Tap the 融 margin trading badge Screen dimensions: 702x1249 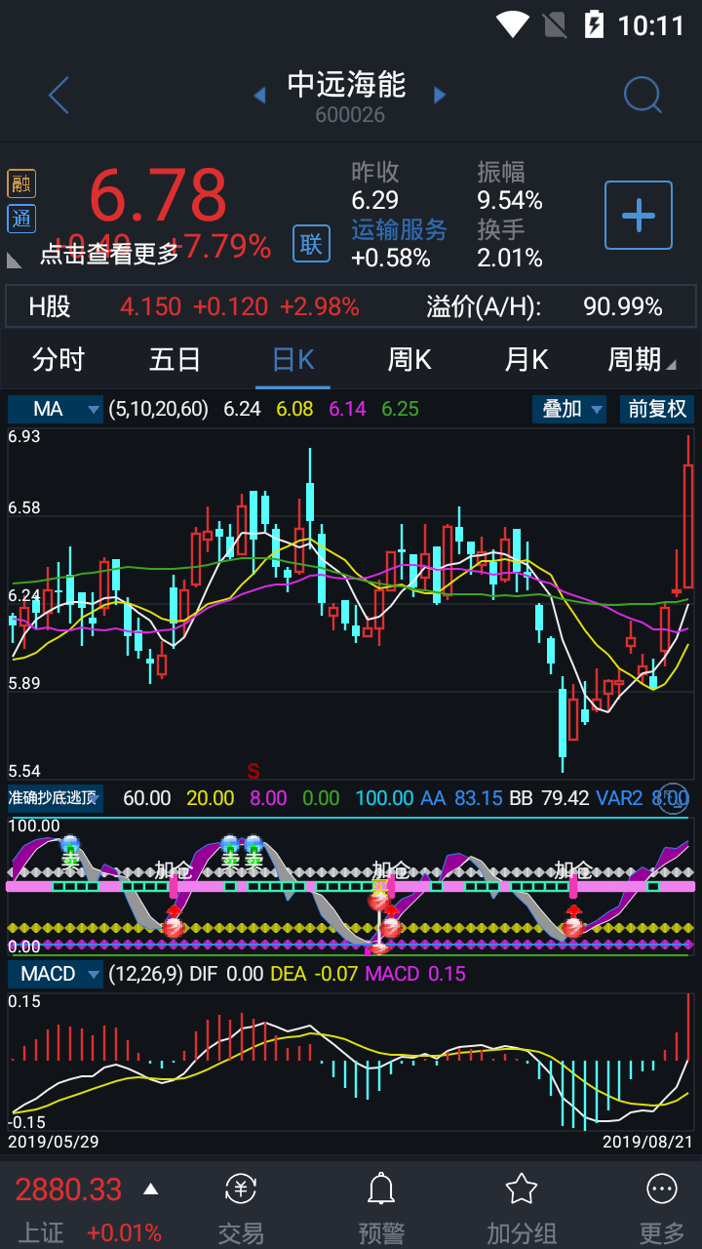pos(21,183)
